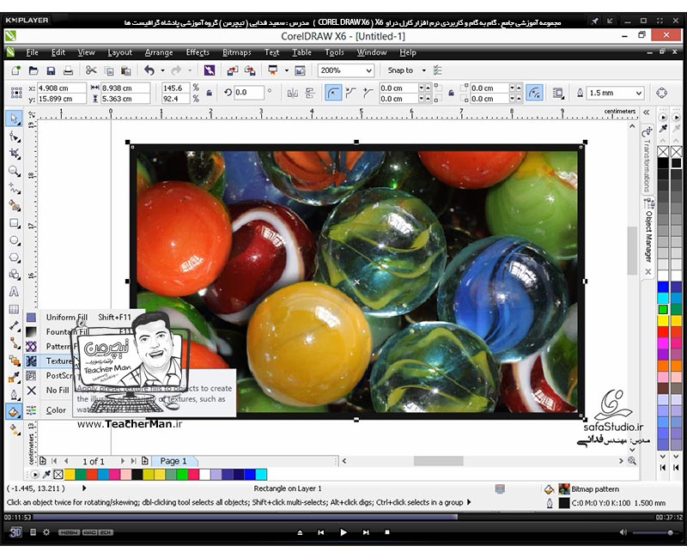Select the Ellipse tool
This screenshot has width=687, height=558.
click(15, 240)
